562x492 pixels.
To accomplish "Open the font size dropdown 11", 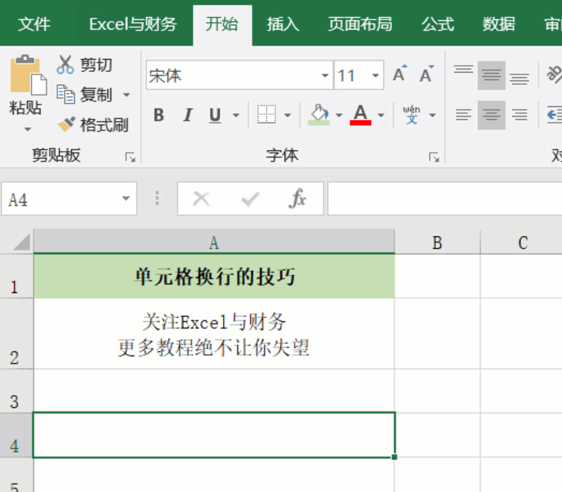I will pos(375,76).
